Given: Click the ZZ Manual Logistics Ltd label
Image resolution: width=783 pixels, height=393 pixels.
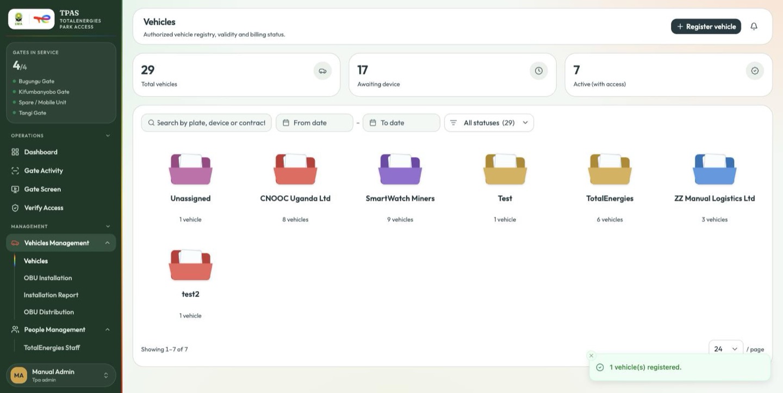Looking at the screenshot, I should tap(714, 198).
